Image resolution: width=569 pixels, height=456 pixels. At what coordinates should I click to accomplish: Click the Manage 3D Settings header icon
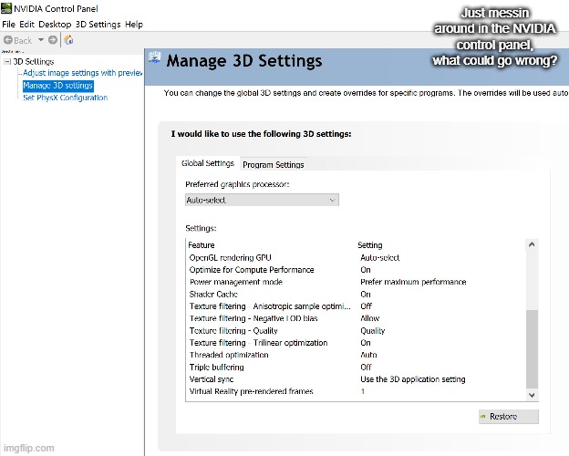[155, 58]
